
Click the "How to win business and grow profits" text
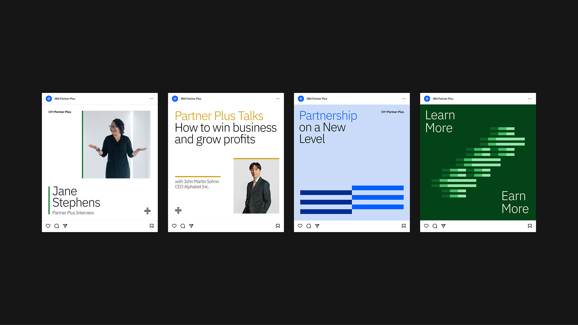(225, 133)
